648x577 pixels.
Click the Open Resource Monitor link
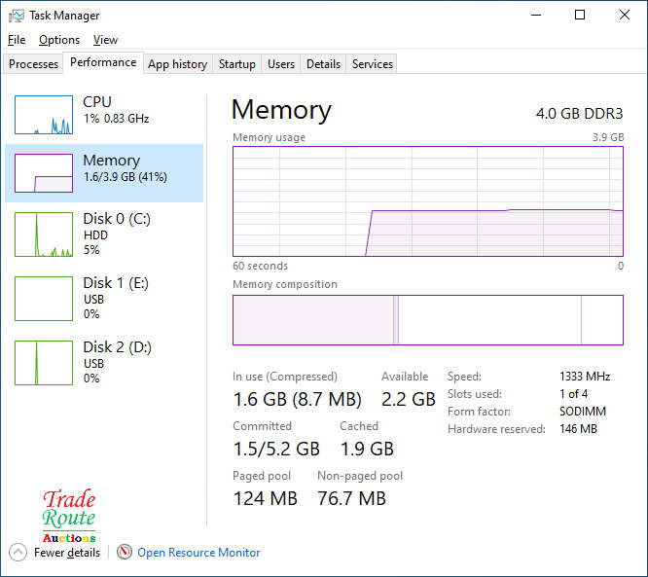coord(198,553)
